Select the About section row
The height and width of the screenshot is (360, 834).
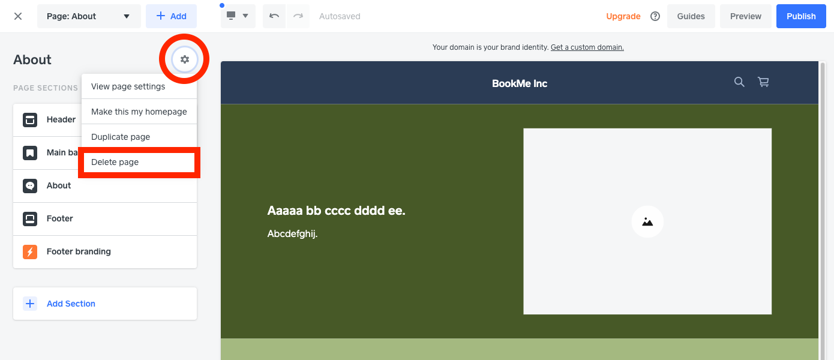click(x=105, y=185)
